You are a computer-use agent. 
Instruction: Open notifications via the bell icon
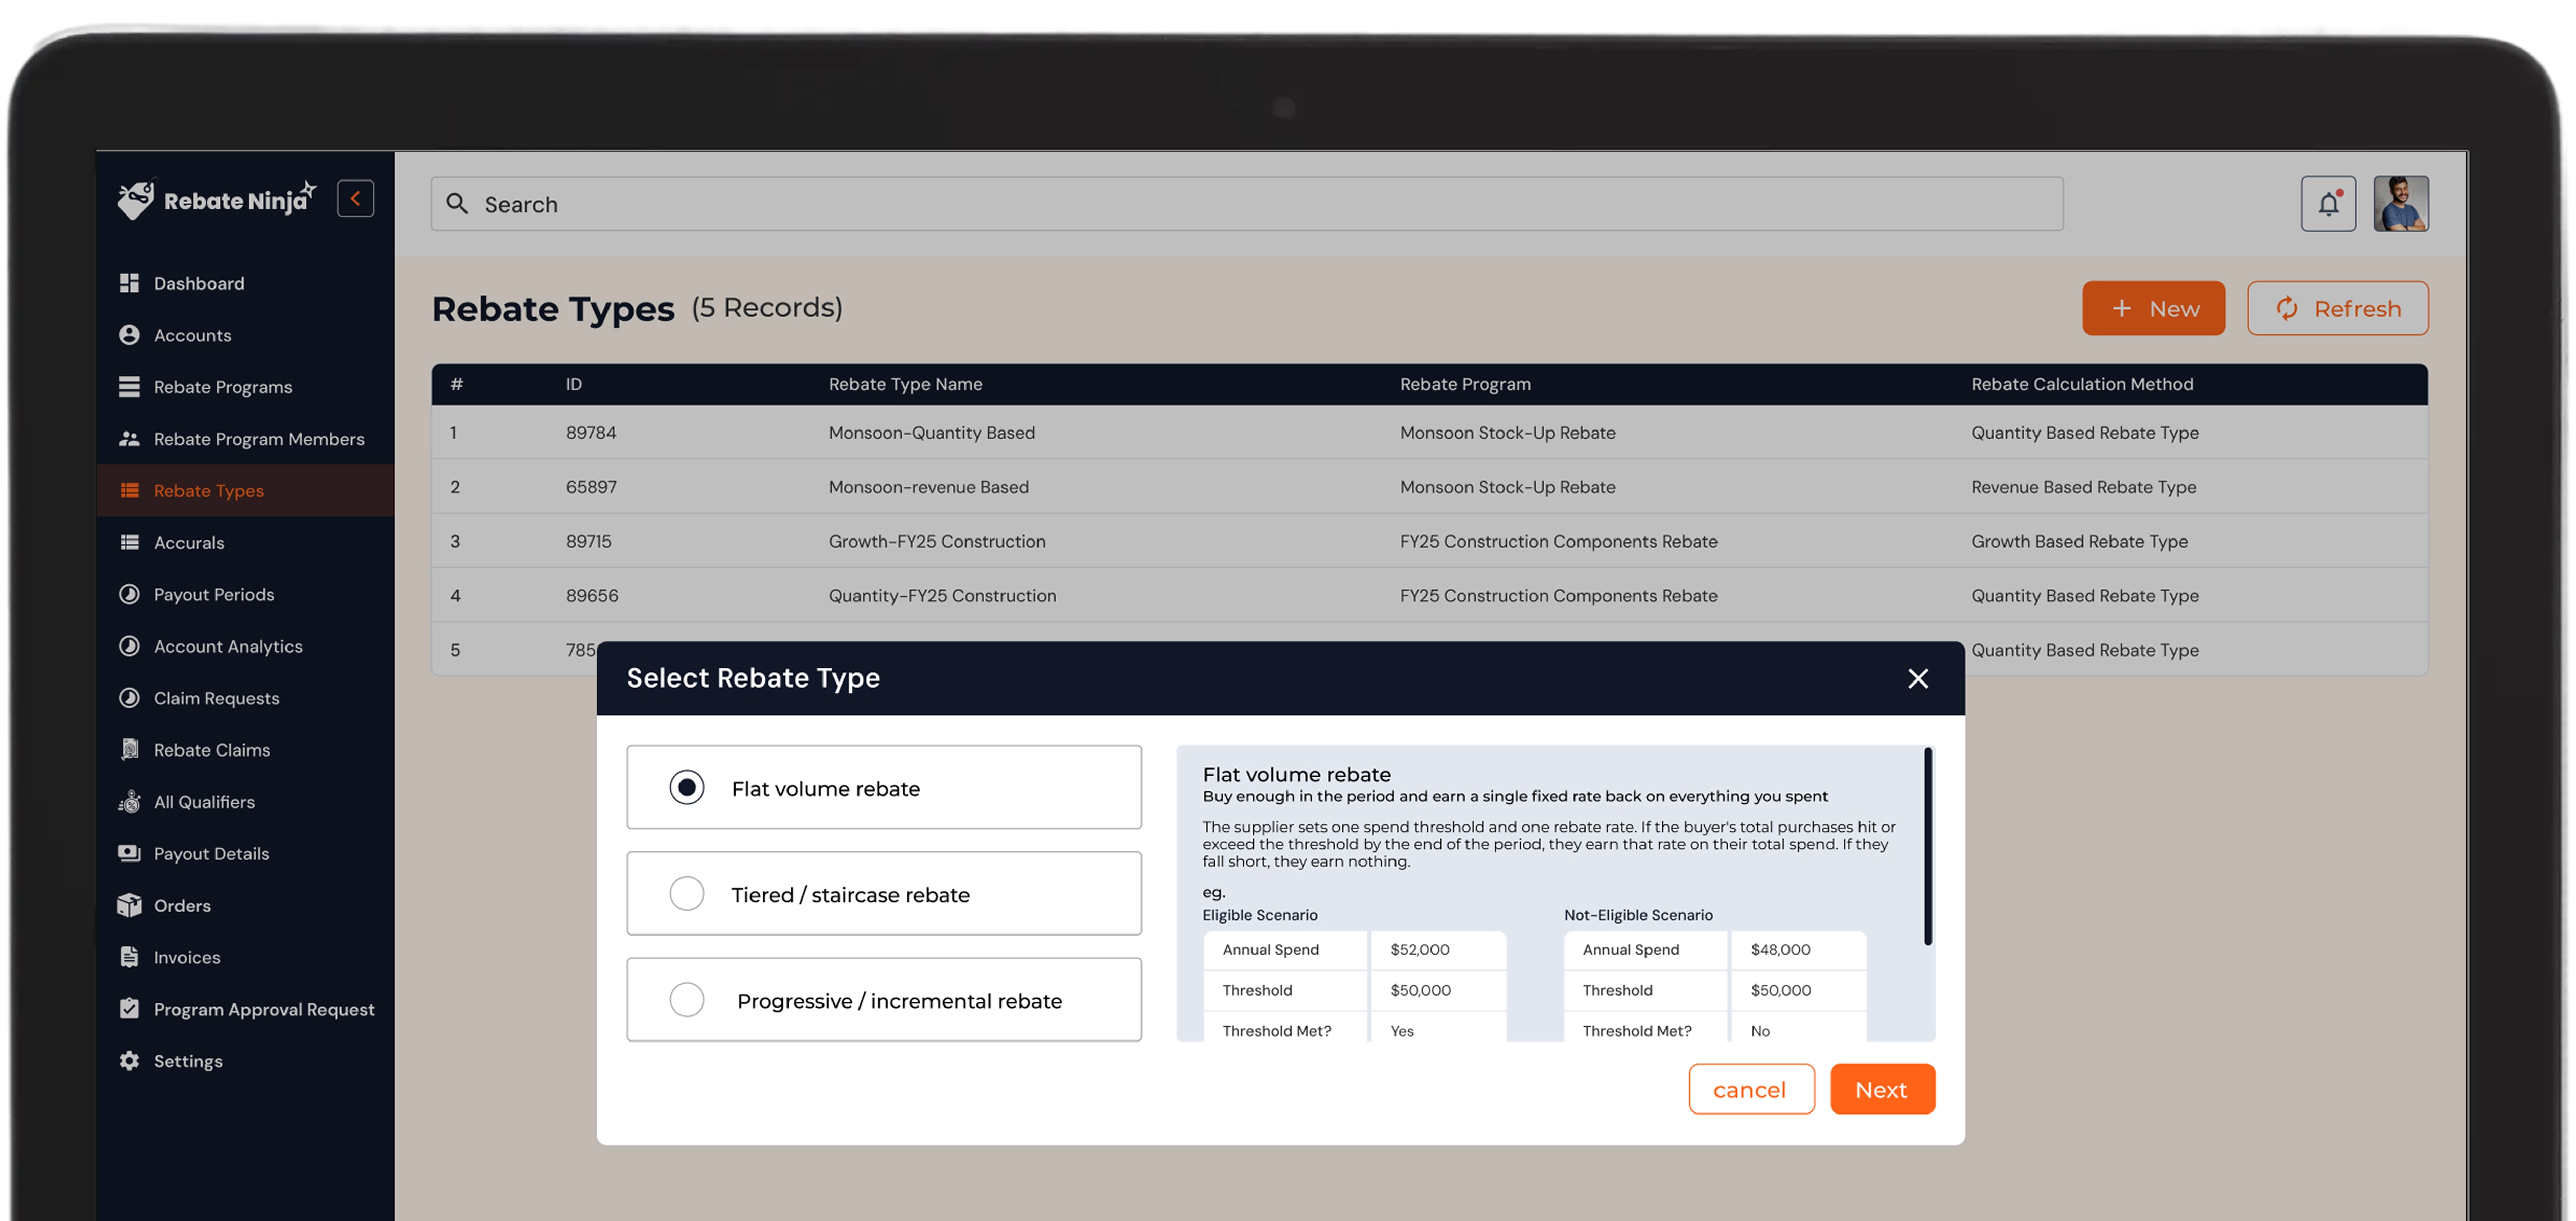click(x=2328, y=204)
